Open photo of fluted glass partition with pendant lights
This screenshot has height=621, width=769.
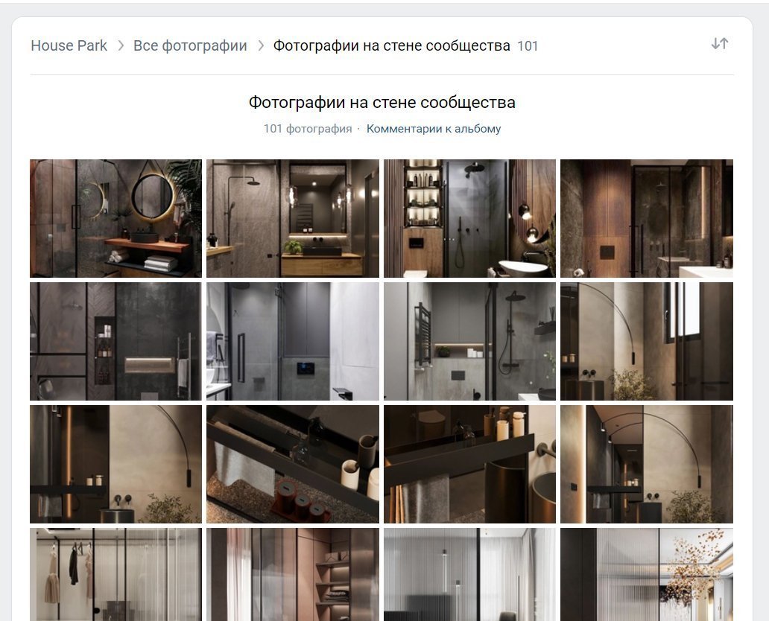[x=470, y=574]
